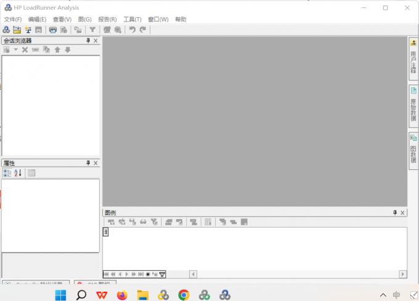Click the legend filter funnel icon
The width and height of the screenshot is (419, 301).
coord(154,222)
